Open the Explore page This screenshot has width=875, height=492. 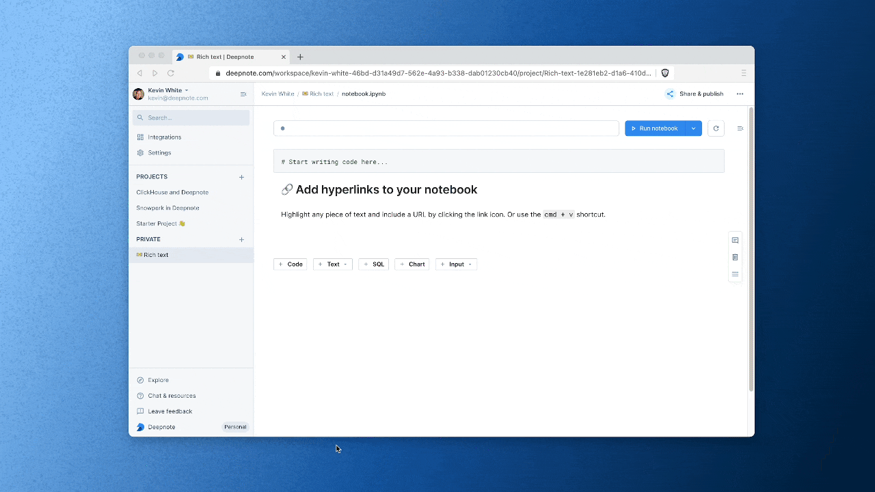click(158, 380)
